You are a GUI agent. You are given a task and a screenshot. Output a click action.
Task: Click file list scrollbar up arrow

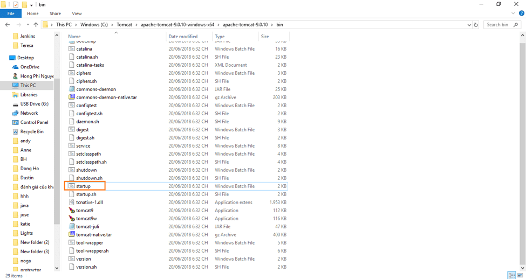coord(523,35)
